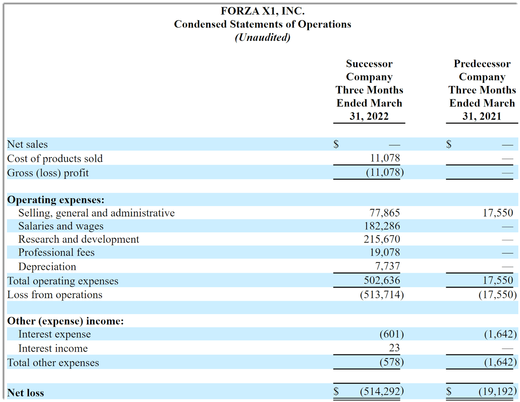Click the 'Net sales' row label
Screen dimensions: 520x402
click(27, 144)
